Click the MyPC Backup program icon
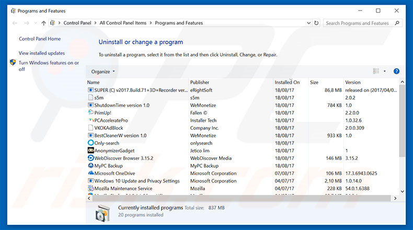The height and width of the screenshot is (230, 413). (x=90, y=166)
